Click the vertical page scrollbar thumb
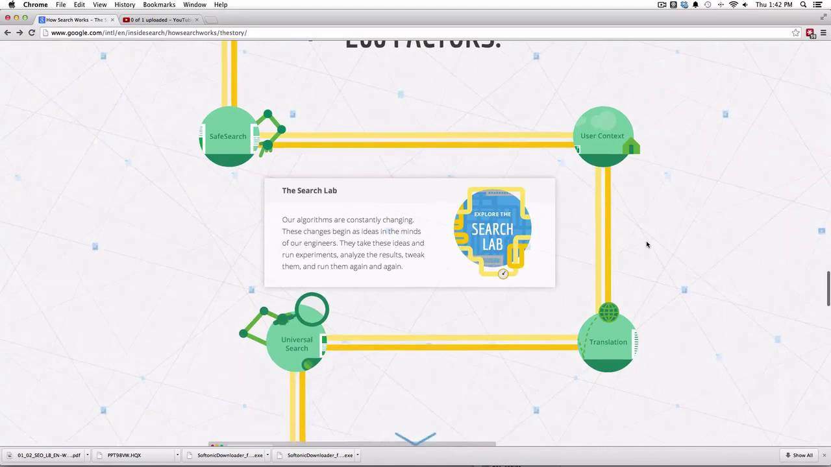Screen dimensions: 831x467 click(828, 289)
